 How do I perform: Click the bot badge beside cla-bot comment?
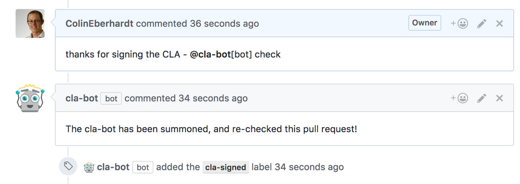click(111, 98)
